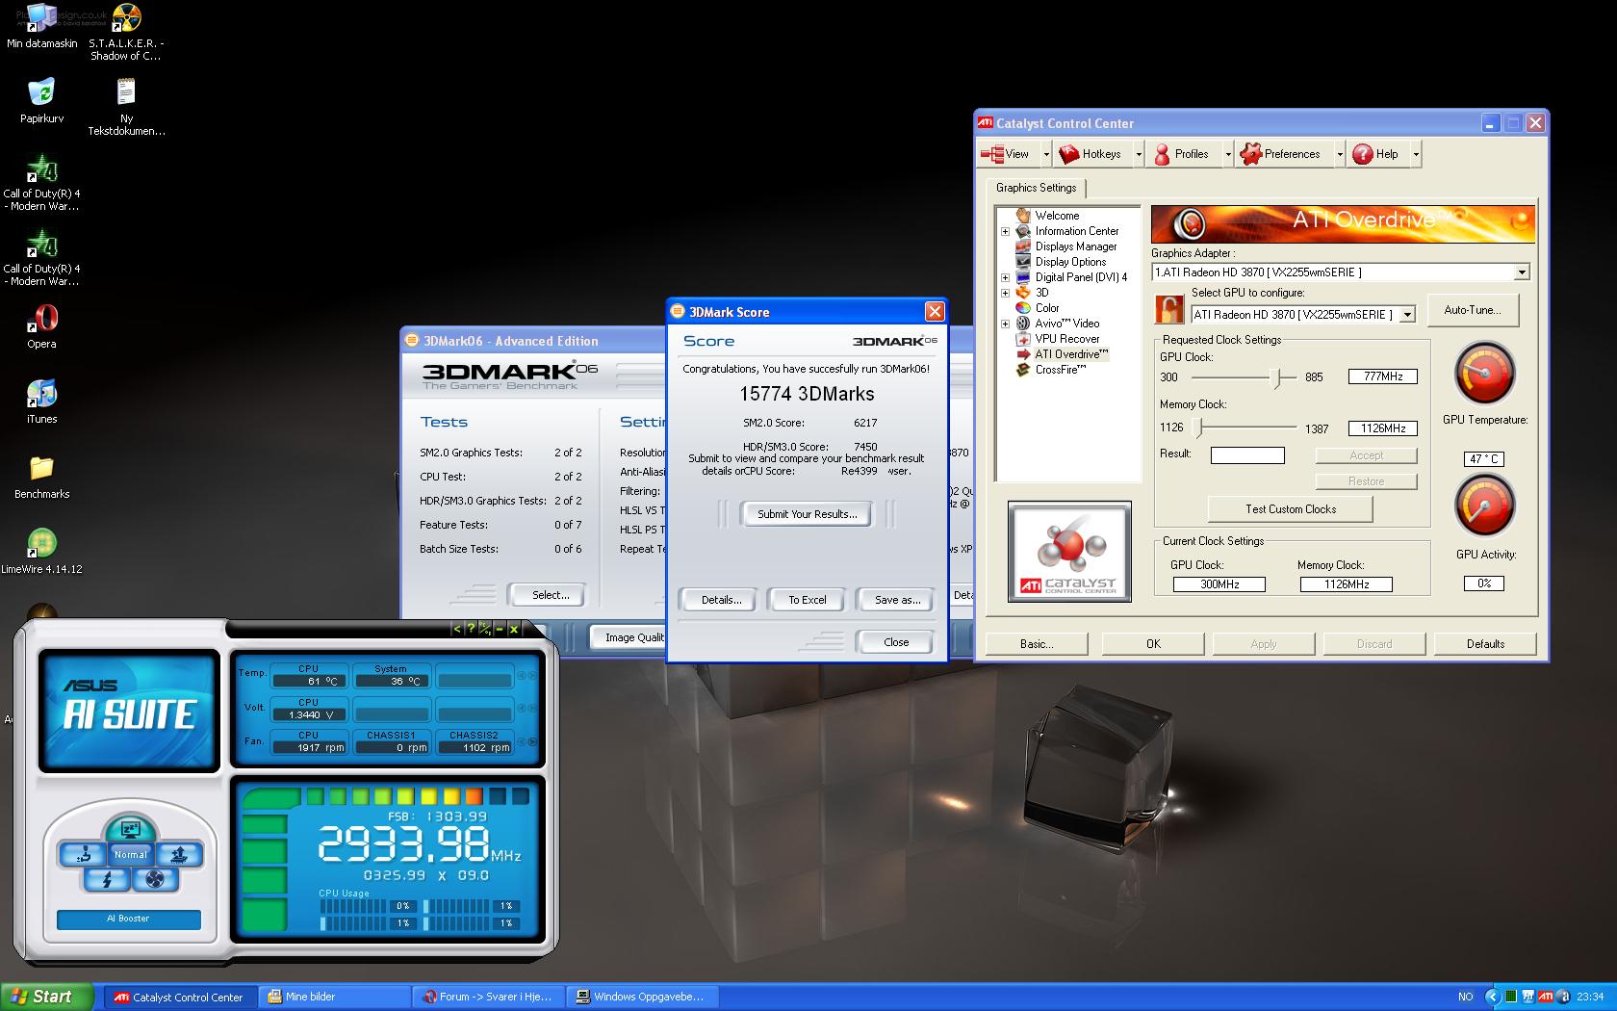Open the S.T.A.L.K.E.R. shortcut icon
The width and height of the screenshot is (1617, 1011).
126,32
